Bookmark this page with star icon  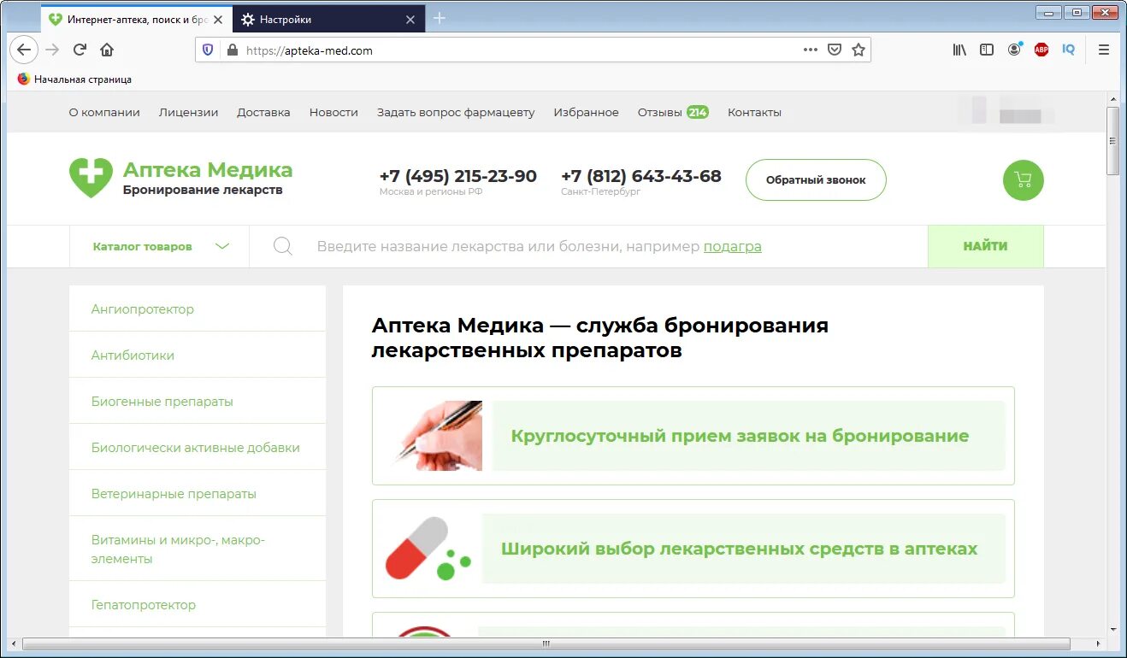[859, 50]
